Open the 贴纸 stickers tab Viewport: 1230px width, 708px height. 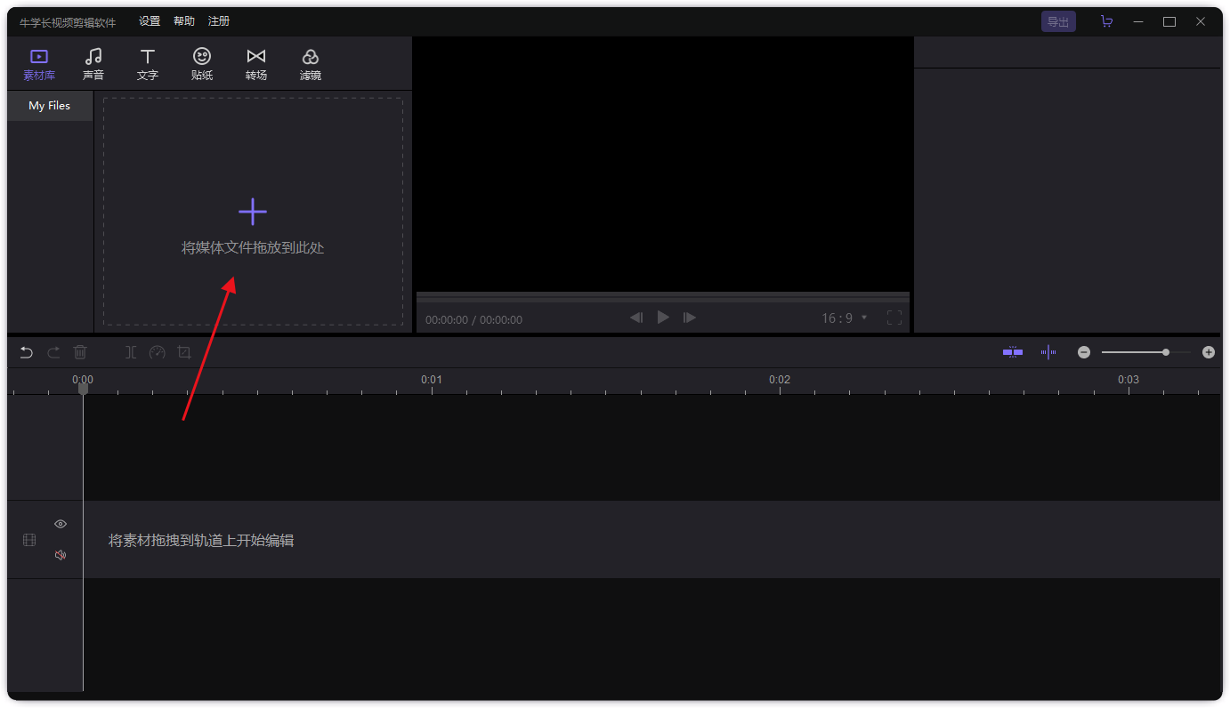coord(202,65)
